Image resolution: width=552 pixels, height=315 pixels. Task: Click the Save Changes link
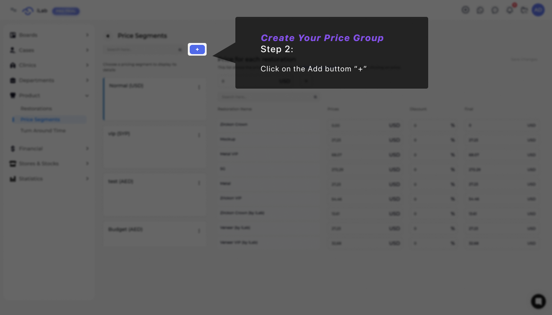[524, 59]
